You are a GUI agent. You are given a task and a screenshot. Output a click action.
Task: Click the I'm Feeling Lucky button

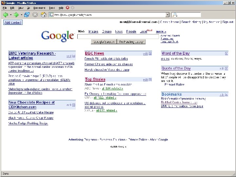click(131, 42)
